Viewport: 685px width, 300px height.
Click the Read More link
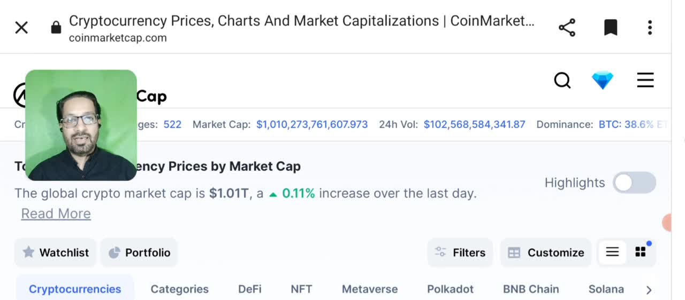coord(56,214)
